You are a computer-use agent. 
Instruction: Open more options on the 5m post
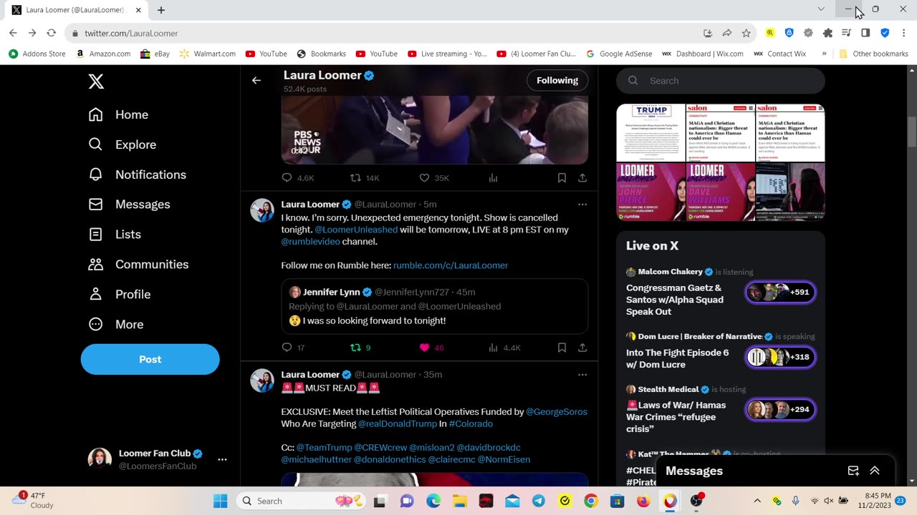point(582,205)
